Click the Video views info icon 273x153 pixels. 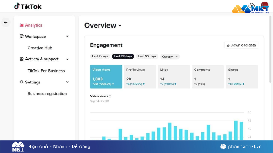coord(110,96)
